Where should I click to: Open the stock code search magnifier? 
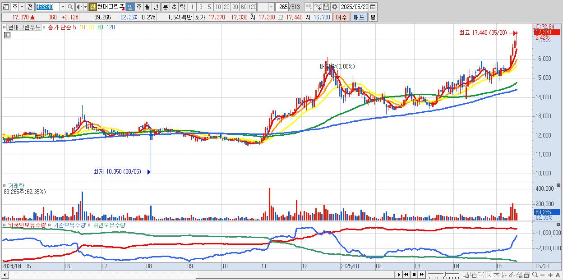coord(70,7)
